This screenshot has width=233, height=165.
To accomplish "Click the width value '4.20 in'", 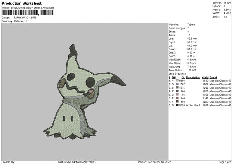I will click(x=227, y=13).
